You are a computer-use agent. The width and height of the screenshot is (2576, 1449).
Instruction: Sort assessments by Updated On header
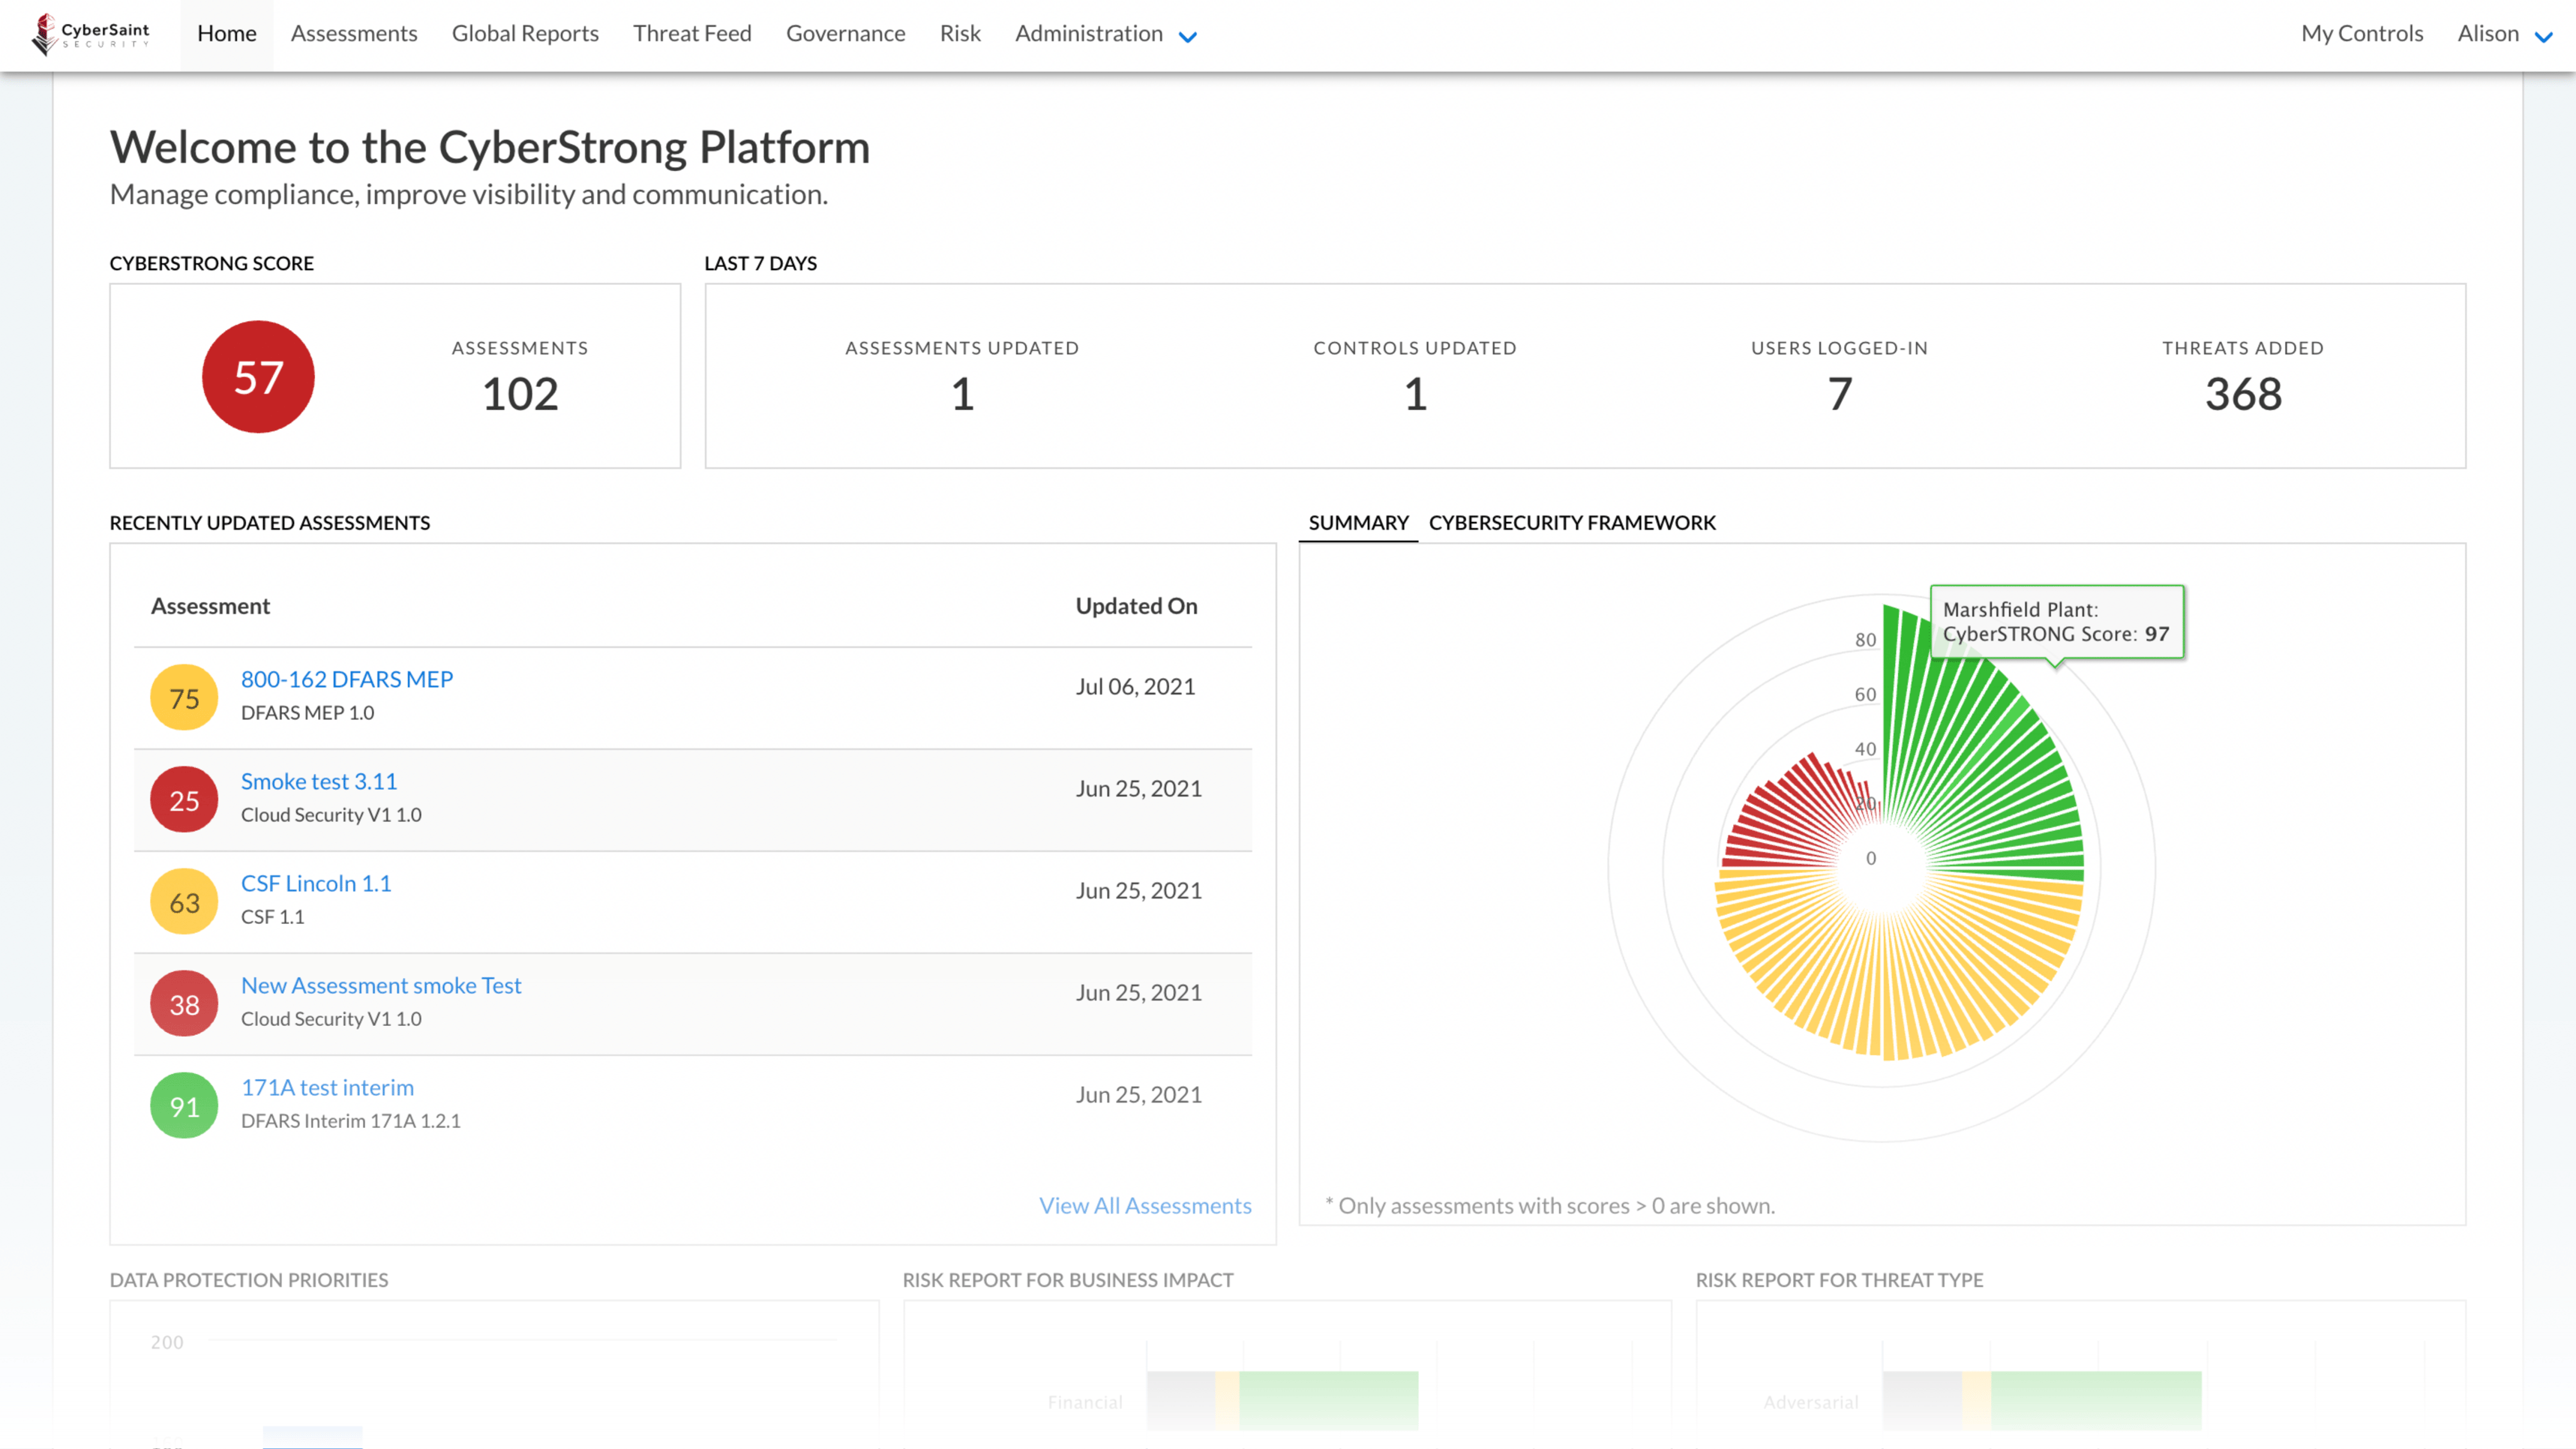click(1136, 605)
